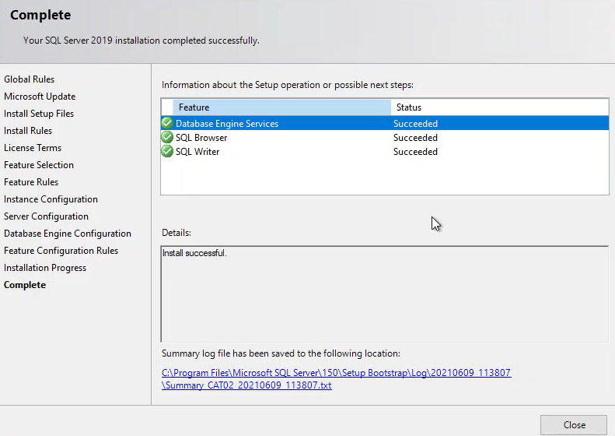Select Install Rules step in sidebar
Viewport: 615px width, 436px height.
[28, 130]
